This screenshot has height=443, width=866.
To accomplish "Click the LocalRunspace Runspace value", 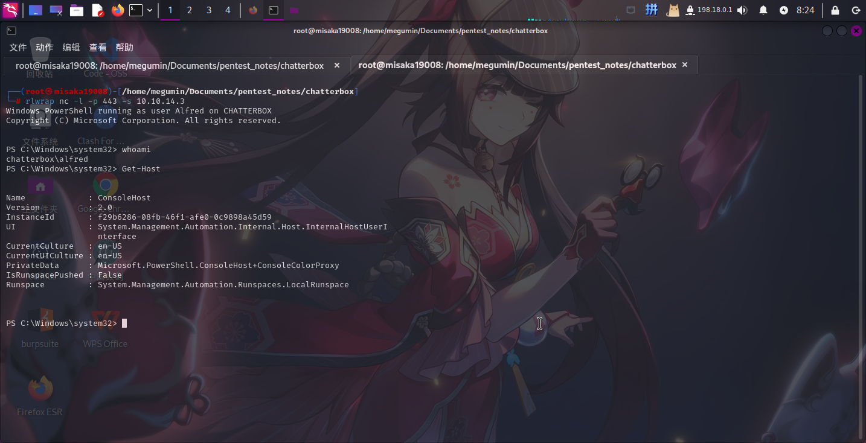I will click(x=223, y=285).
